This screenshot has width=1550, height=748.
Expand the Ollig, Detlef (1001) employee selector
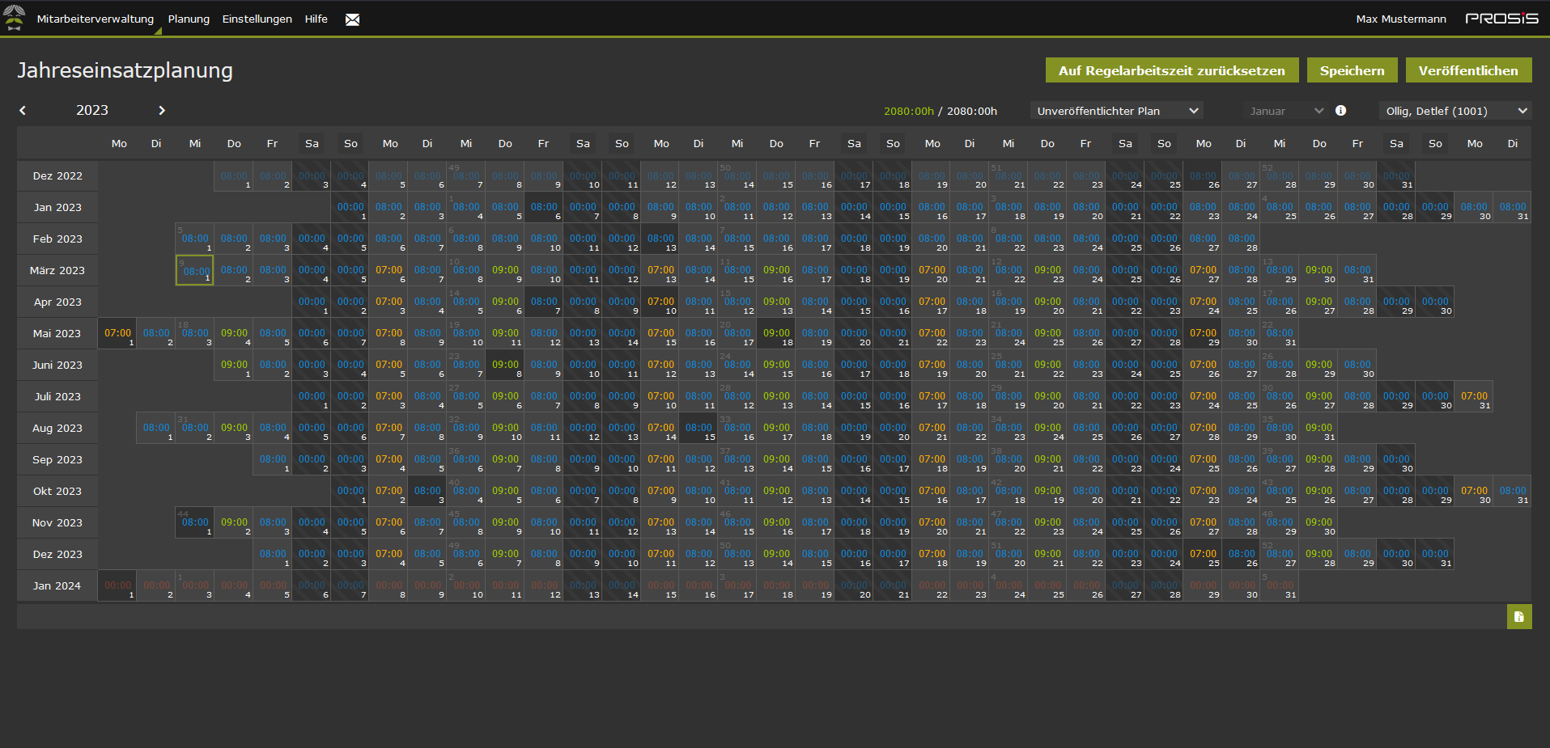pyautogui.click(x=1455, y=111)
